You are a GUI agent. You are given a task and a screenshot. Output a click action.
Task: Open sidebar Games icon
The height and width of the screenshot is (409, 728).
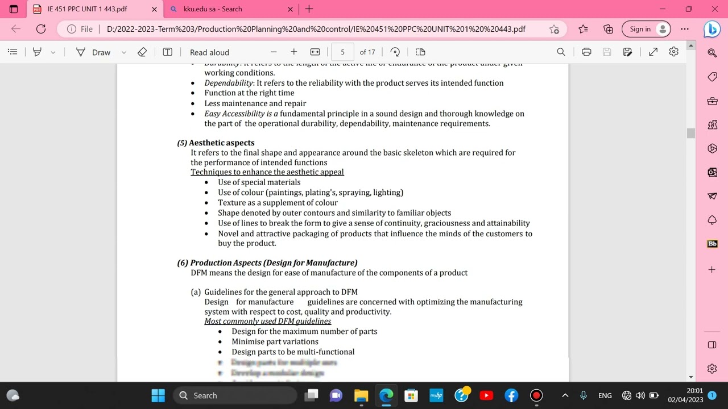[x=712, y=124]
